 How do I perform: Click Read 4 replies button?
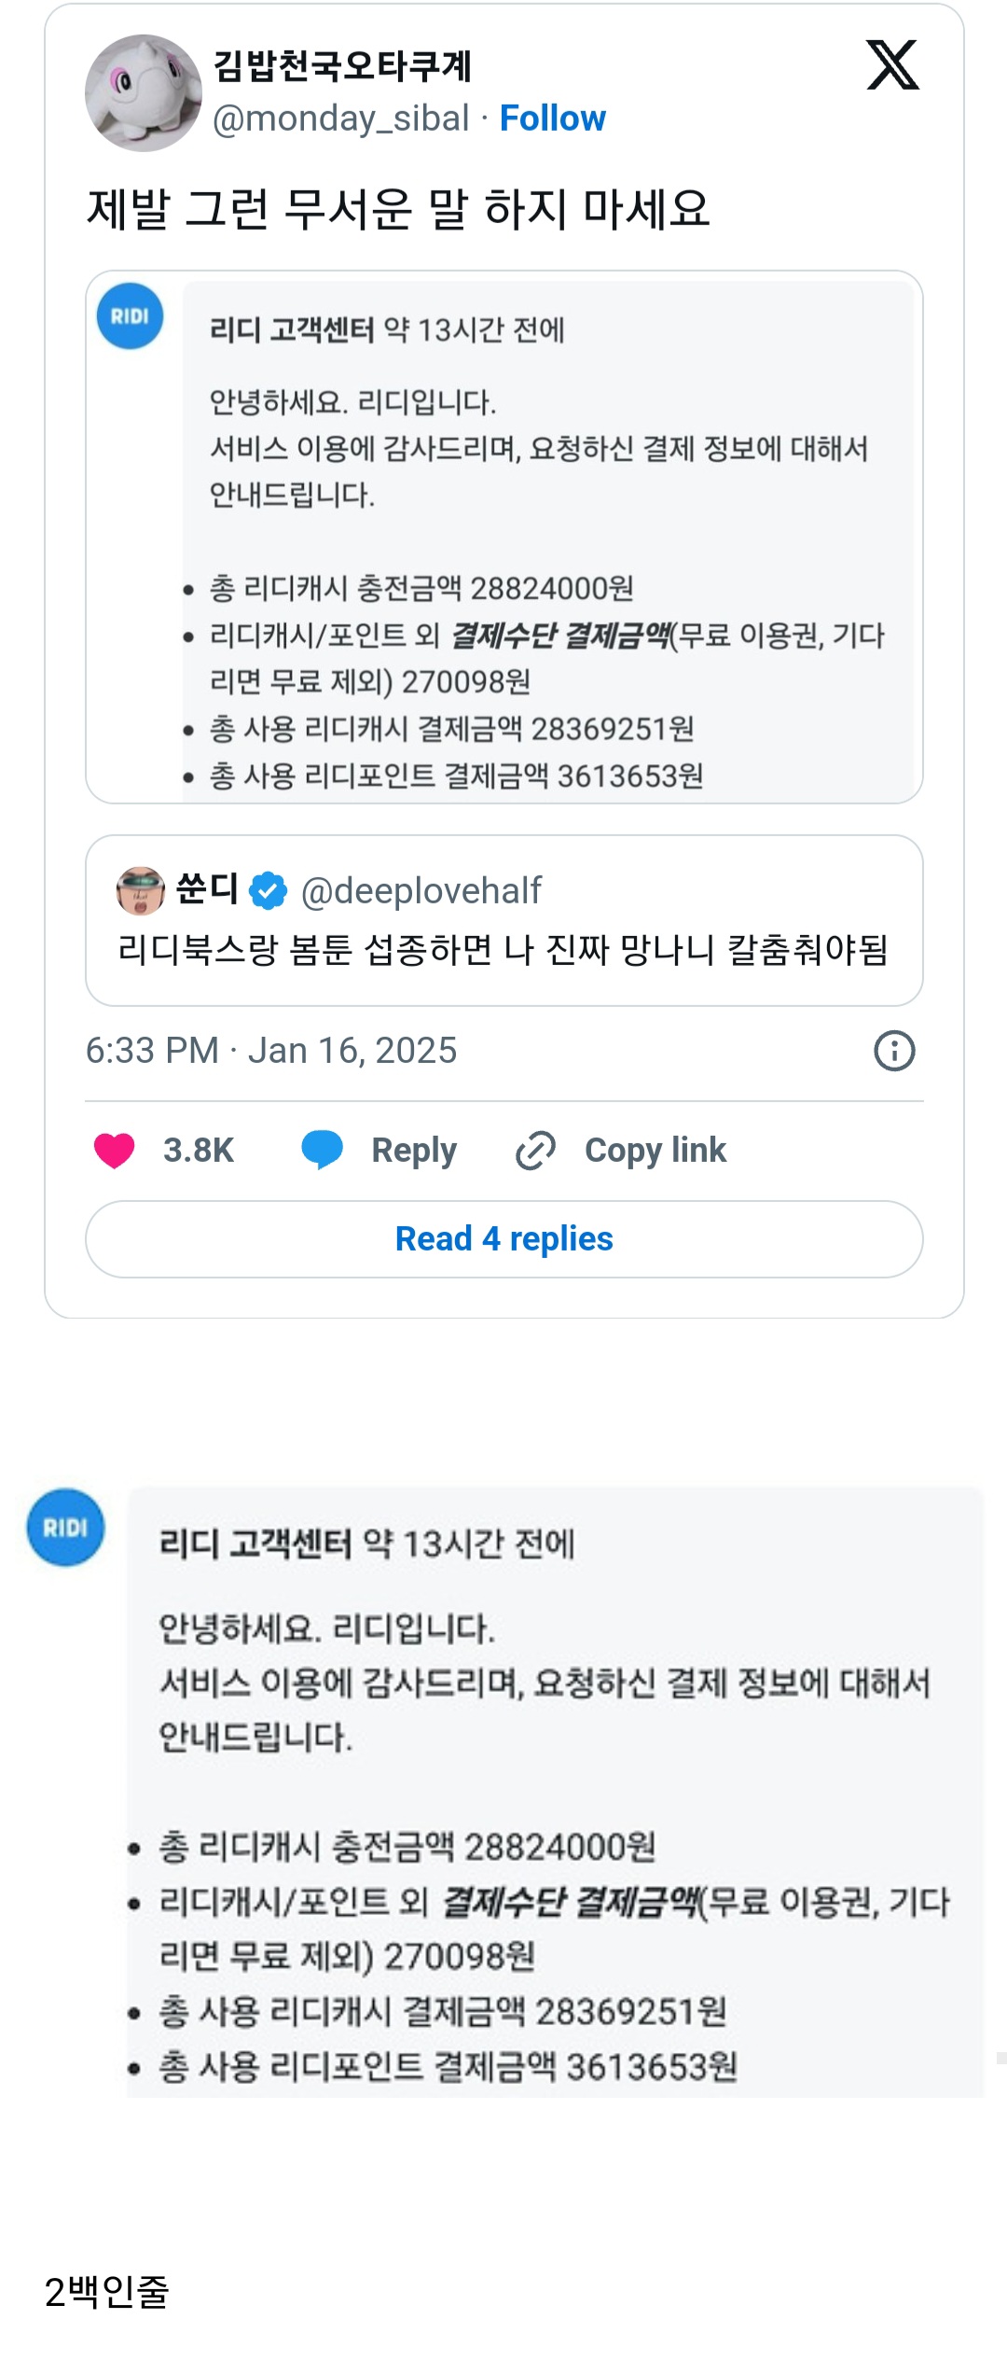[504, 1239]
